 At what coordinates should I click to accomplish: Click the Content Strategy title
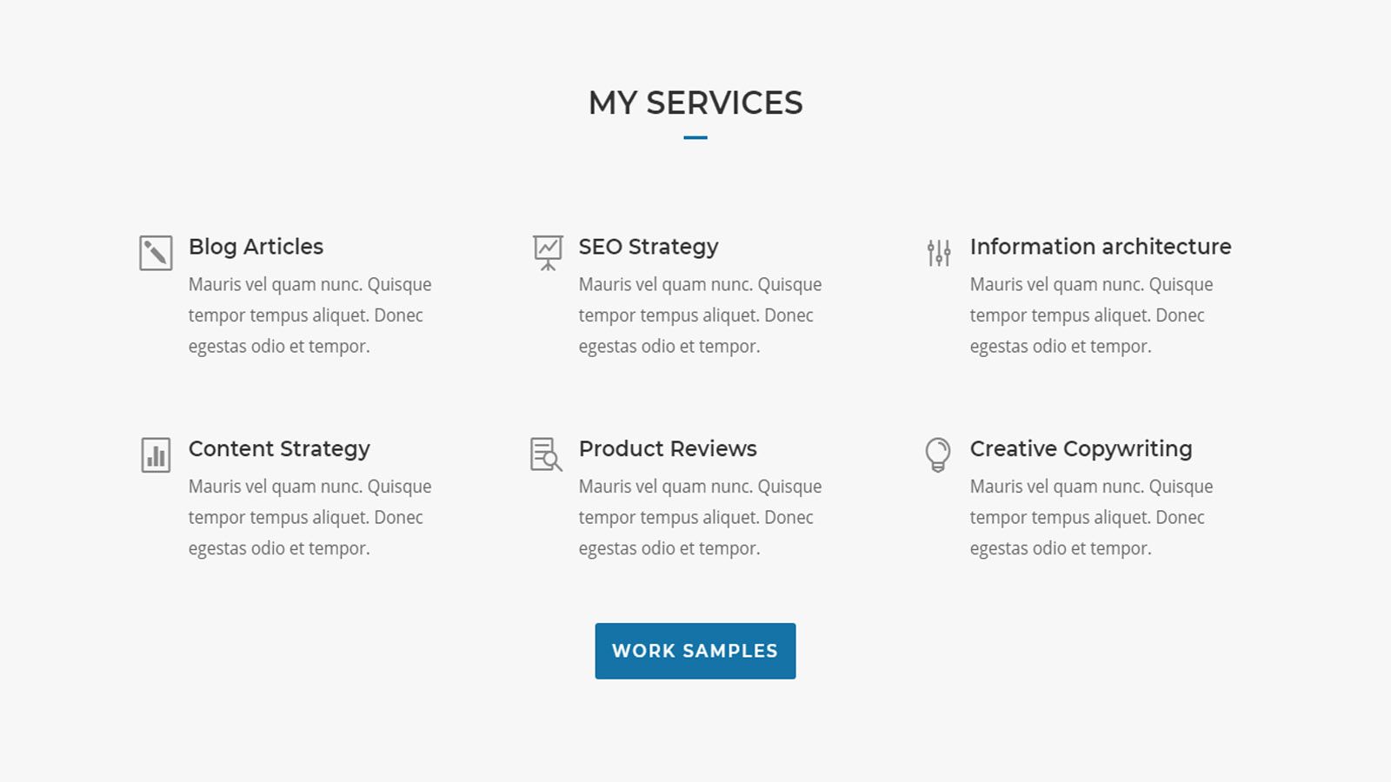click(279, 449)
